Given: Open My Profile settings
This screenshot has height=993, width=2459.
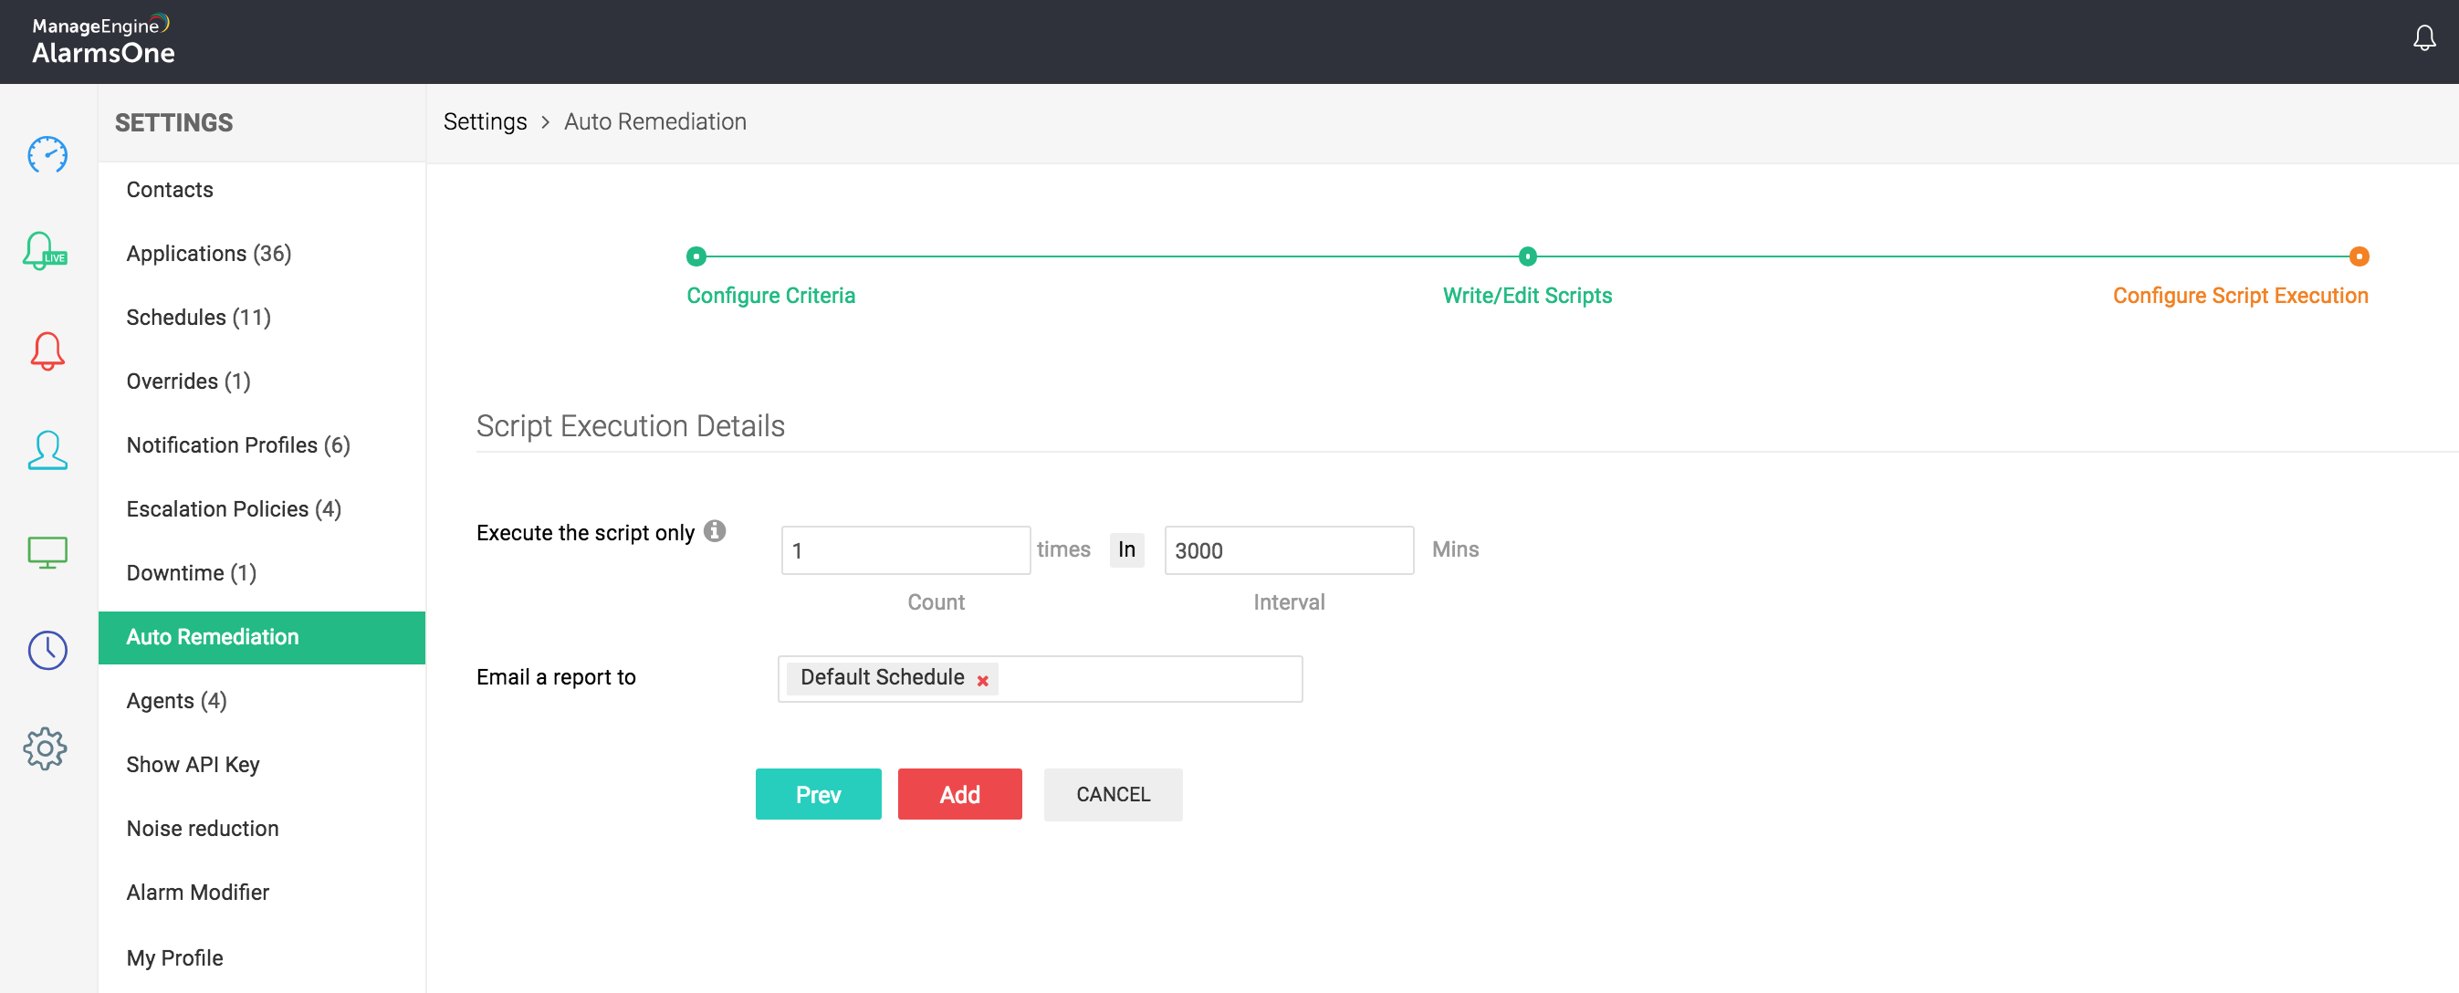Looking at the screenshot, I should tap(174, 958).
